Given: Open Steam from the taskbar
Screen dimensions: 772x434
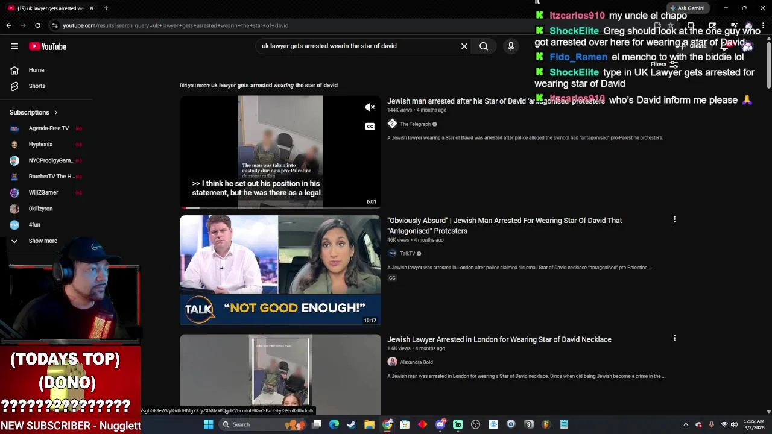Looking at the screenshot, I should click(352, 424).
